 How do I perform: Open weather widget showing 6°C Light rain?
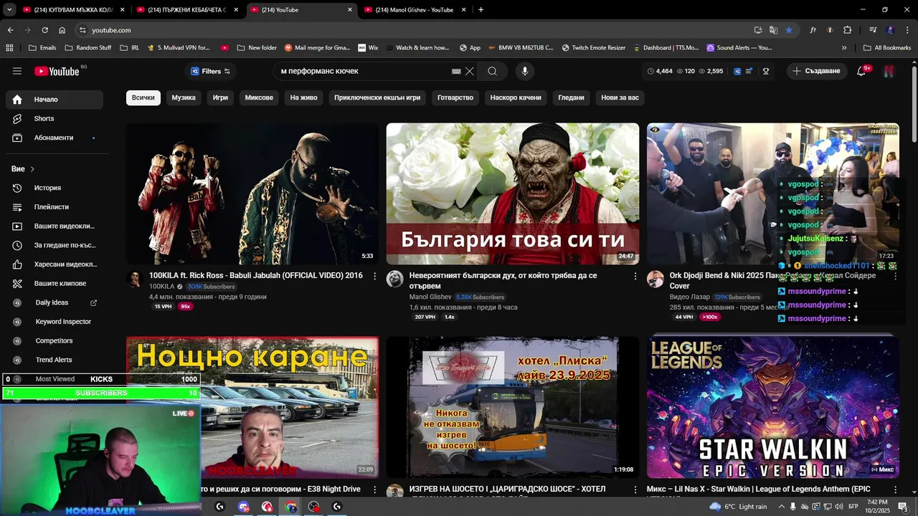(738, 506)
